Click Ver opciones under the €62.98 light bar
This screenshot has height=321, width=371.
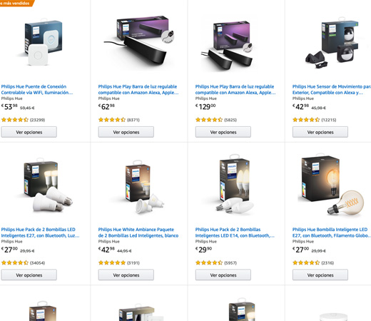point(126,132)
